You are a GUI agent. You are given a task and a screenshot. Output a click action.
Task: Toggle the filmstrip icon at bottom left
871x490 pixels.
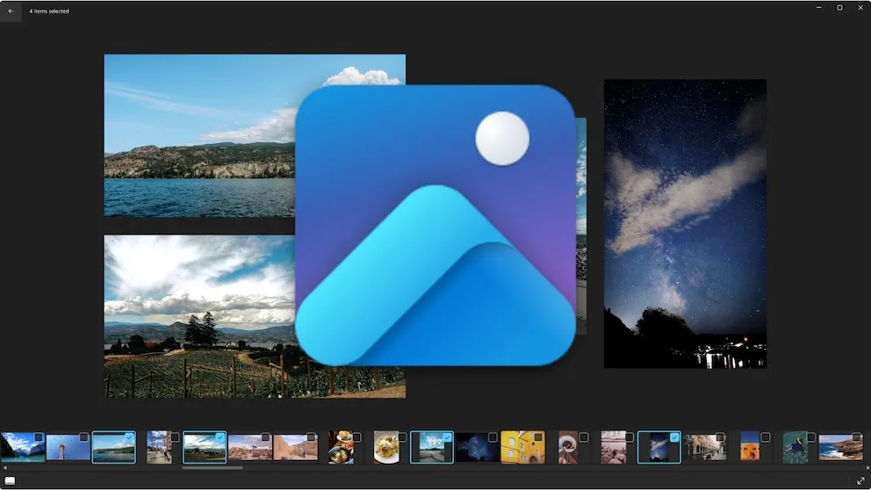[x=10, y=480]
